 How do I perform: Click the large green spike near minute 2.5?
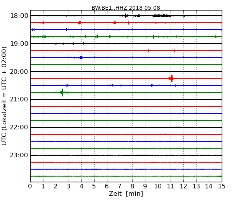62,92
